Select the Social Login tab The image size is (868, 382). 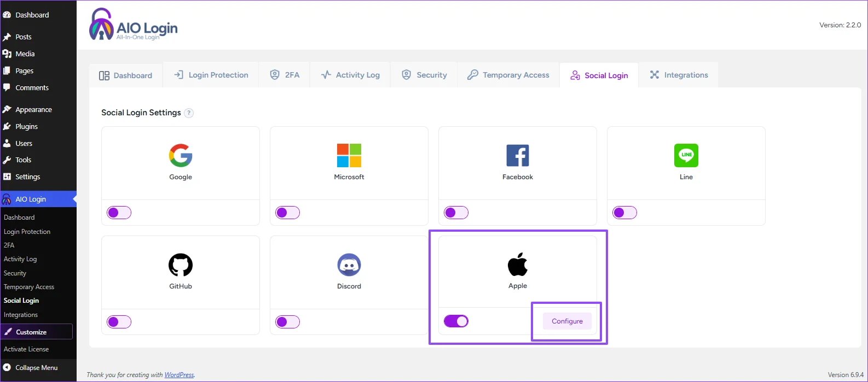click(599, 75)
